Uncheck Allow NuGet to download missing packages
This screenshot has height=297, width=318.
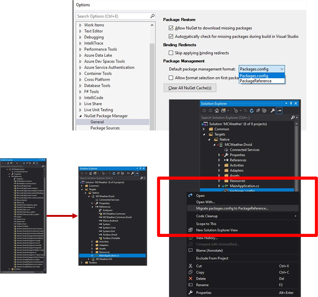click(x=171, y=28)
